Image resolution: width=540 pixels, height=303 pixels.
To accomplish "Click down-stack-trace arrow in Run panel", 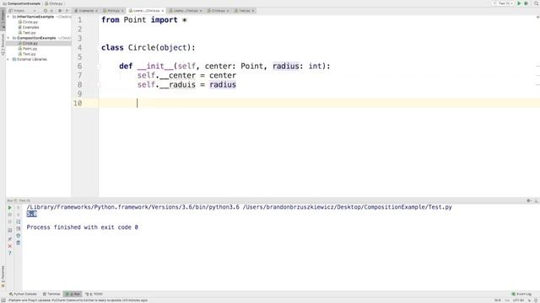I will coord(19,215).
